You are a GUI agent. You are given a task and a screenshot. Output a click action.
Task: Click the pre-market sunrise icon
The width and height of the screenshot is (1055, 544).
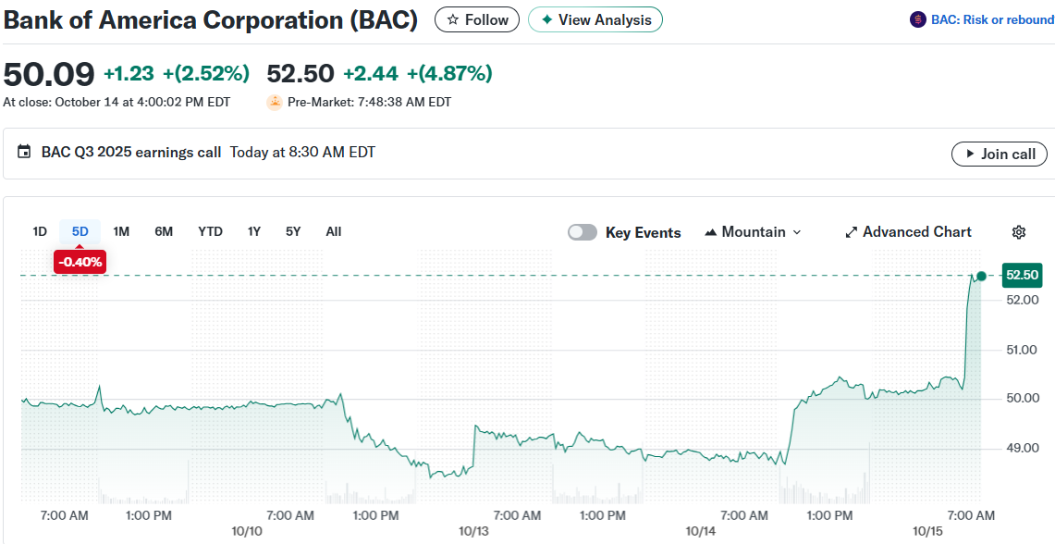275,103
